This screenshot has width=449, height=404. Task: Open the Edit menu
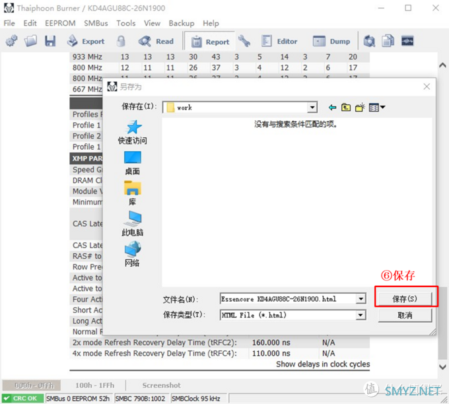[30, 23]
